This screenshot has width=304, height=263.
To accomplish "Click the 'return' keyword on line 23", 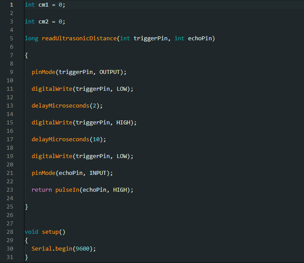I will 42,190.
